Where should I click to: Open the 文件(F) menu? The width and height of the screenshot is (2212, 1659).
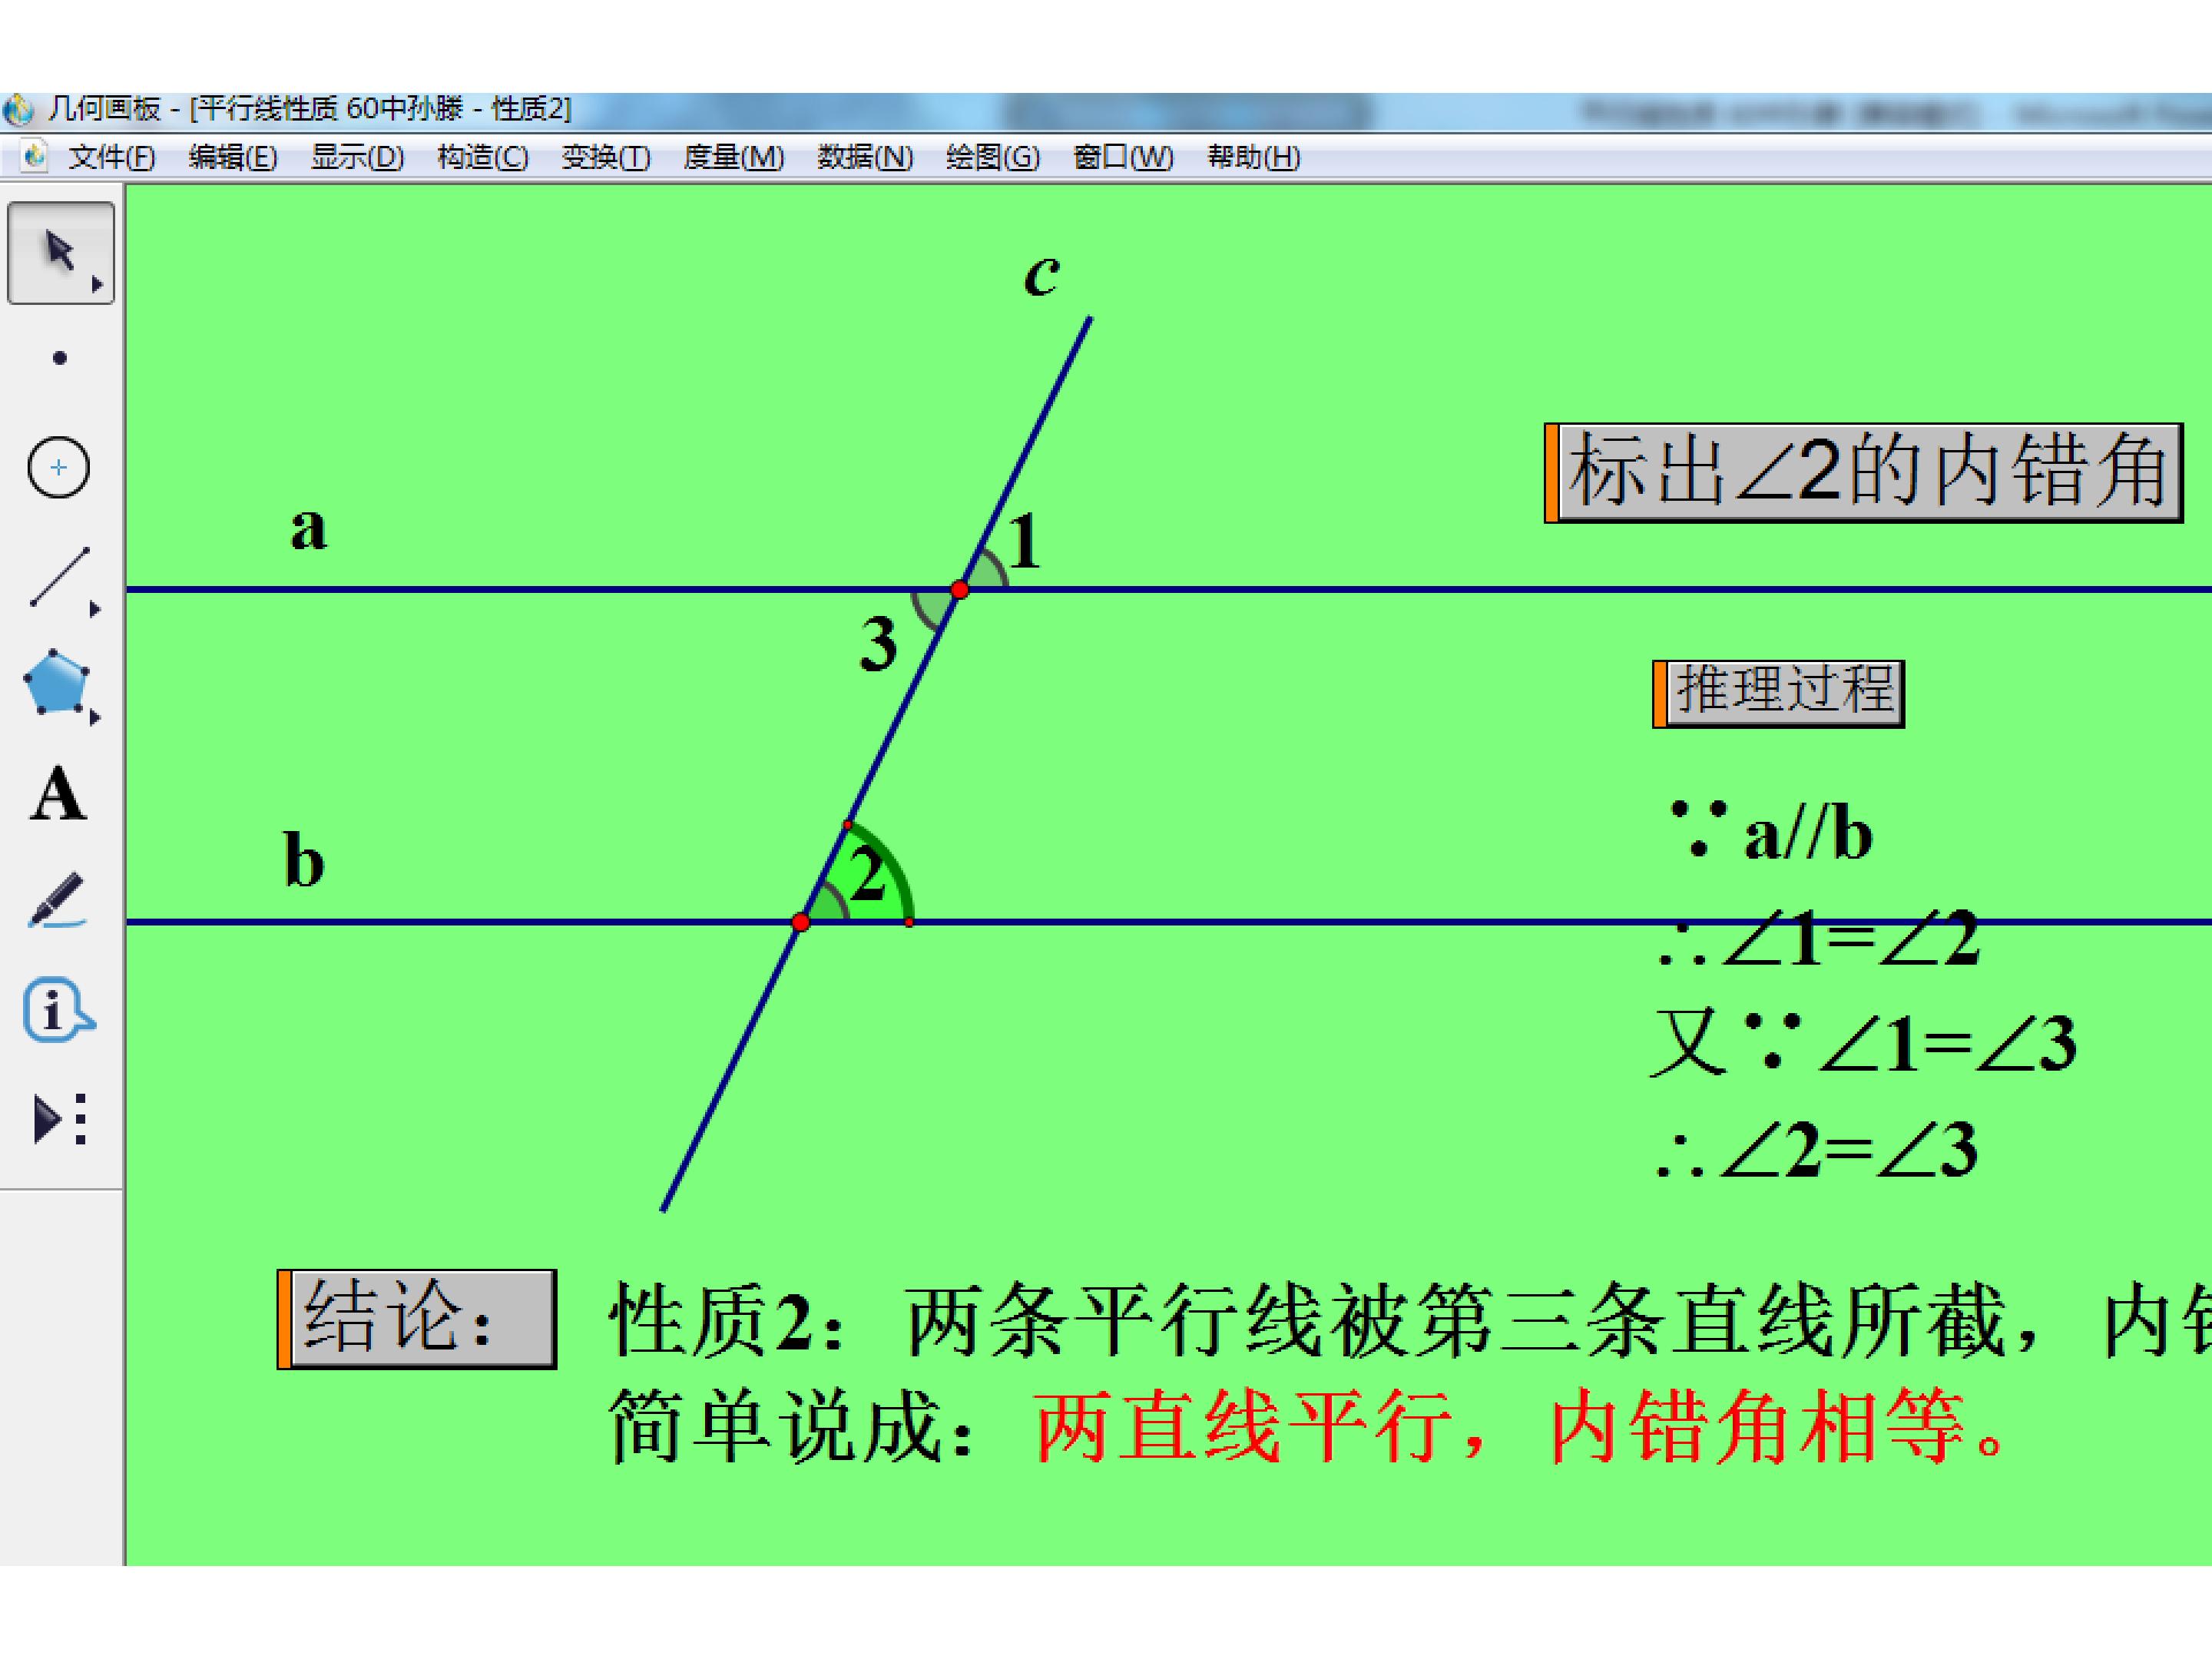[x=111, y=157]
